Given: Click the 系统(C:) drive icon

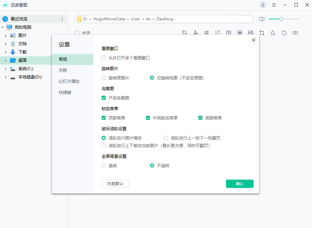Looking at the screenshot, I should click(x=13, y=69).
